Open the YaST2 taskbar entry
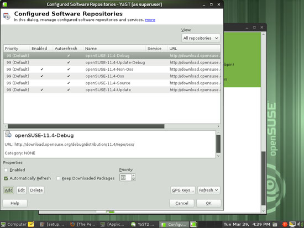 tap(143, 224)
